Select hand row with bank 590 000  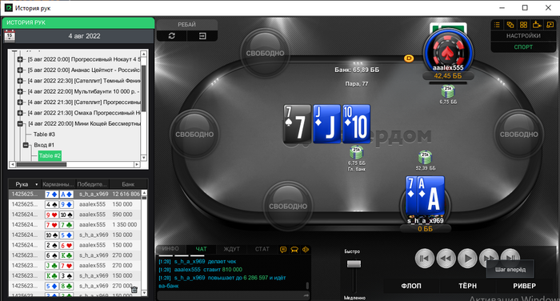(75, 215)
